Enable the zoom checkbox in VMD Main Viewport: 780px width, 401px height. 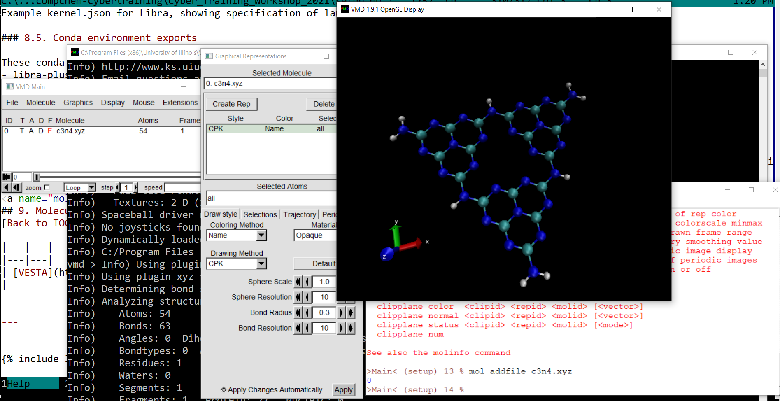pyautogui.click(x=47, y=187)
